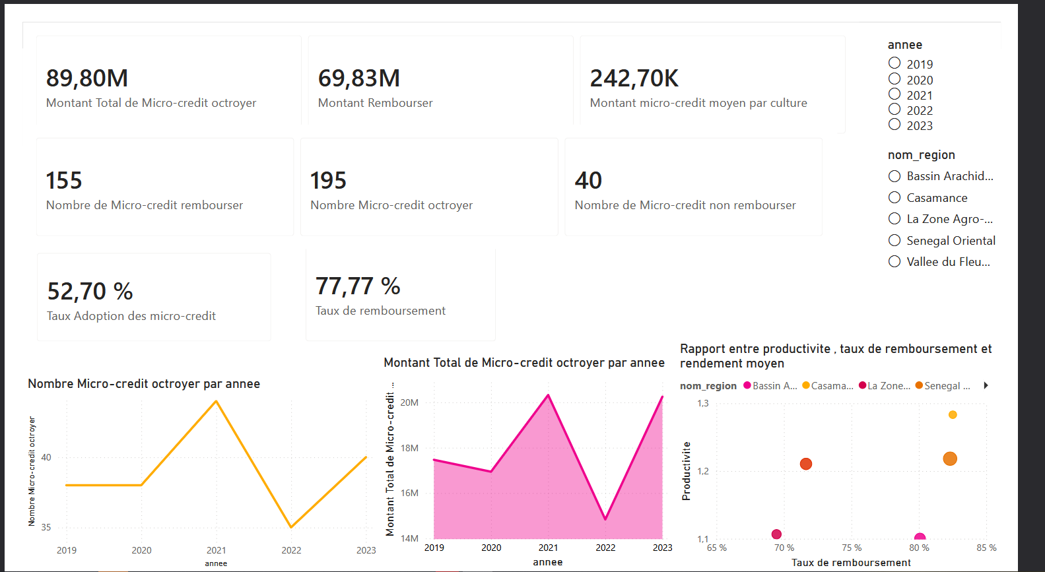Select the Taux de remboursement card
Viewport: 1045px width, 572px height.
pos(401,294)
